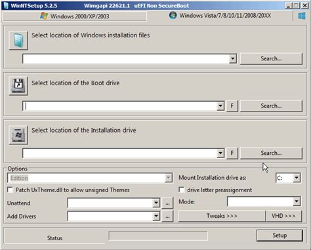This screenshot has height=250, width=311.
Task: Browse for Unattend file with ... button
Action: pyautogui.click(x=167, y=203)
